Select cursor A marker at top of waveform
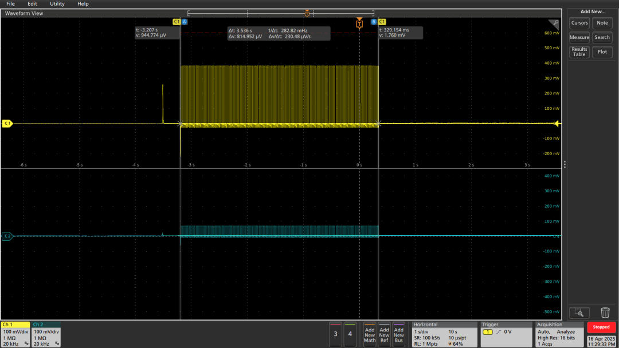The width and height of the screenshot is (619, 348). click(185, 22)
